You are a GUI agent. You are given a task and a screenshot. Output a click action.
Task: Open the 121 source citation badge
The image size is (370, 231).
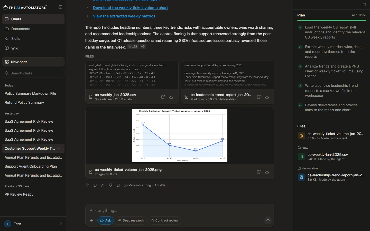click(x=133, y=46)
